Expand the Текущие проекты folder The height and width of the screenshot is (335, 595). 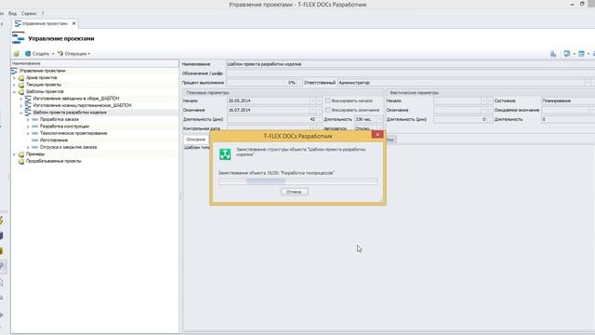[x=15, y=85]
